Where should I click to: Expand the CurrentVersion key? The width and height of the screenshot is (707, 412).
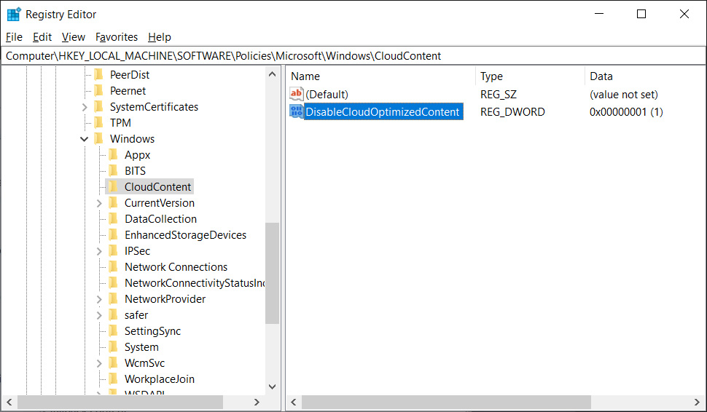(99, 203)
